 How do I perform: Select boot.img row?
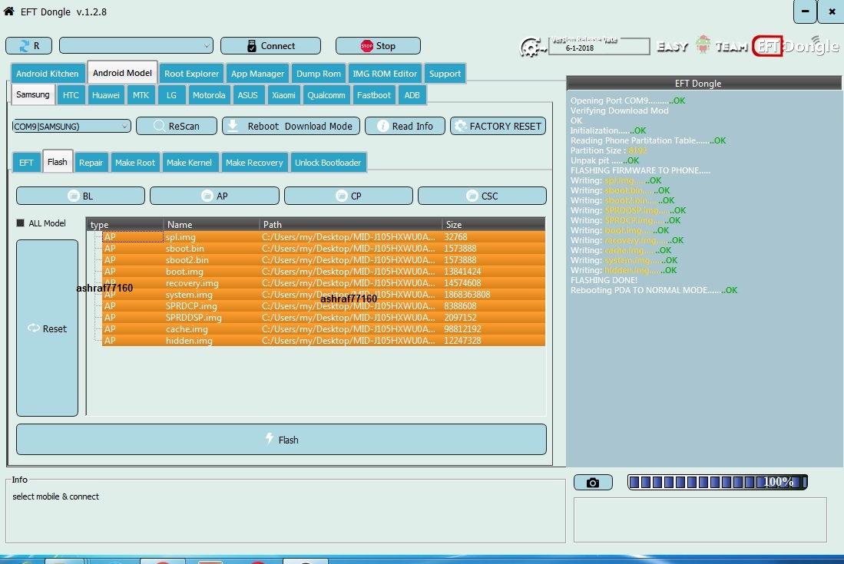(x=323, y=272)
